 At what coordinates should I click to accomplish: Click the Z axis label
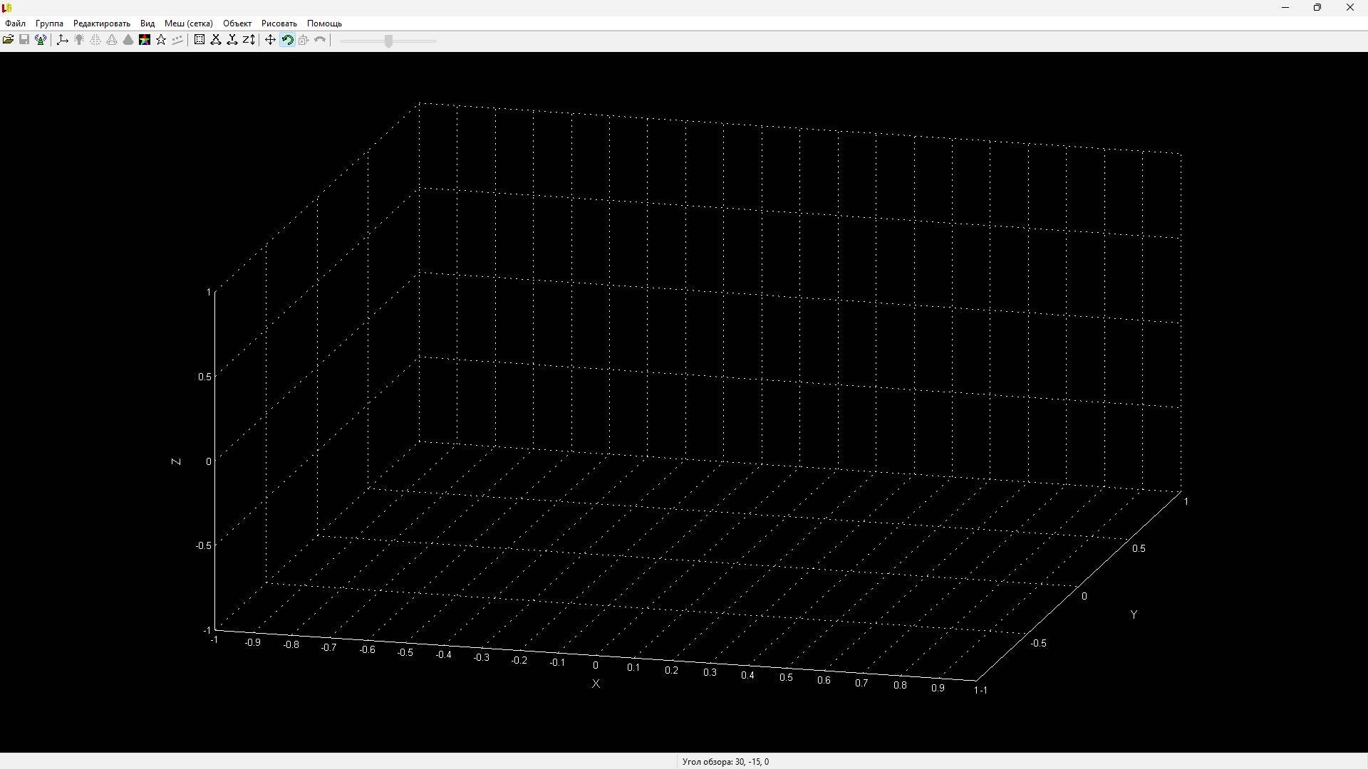(x=176, y=462)
